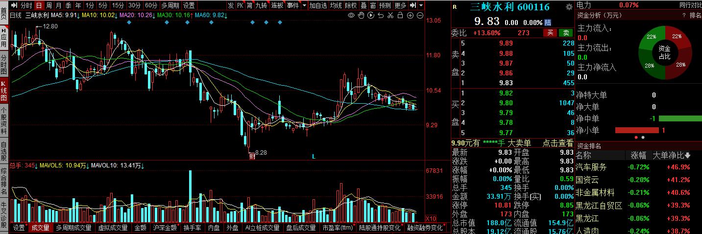
Task: Open the 除权 ex-rights option
Action: pos(351,5)
